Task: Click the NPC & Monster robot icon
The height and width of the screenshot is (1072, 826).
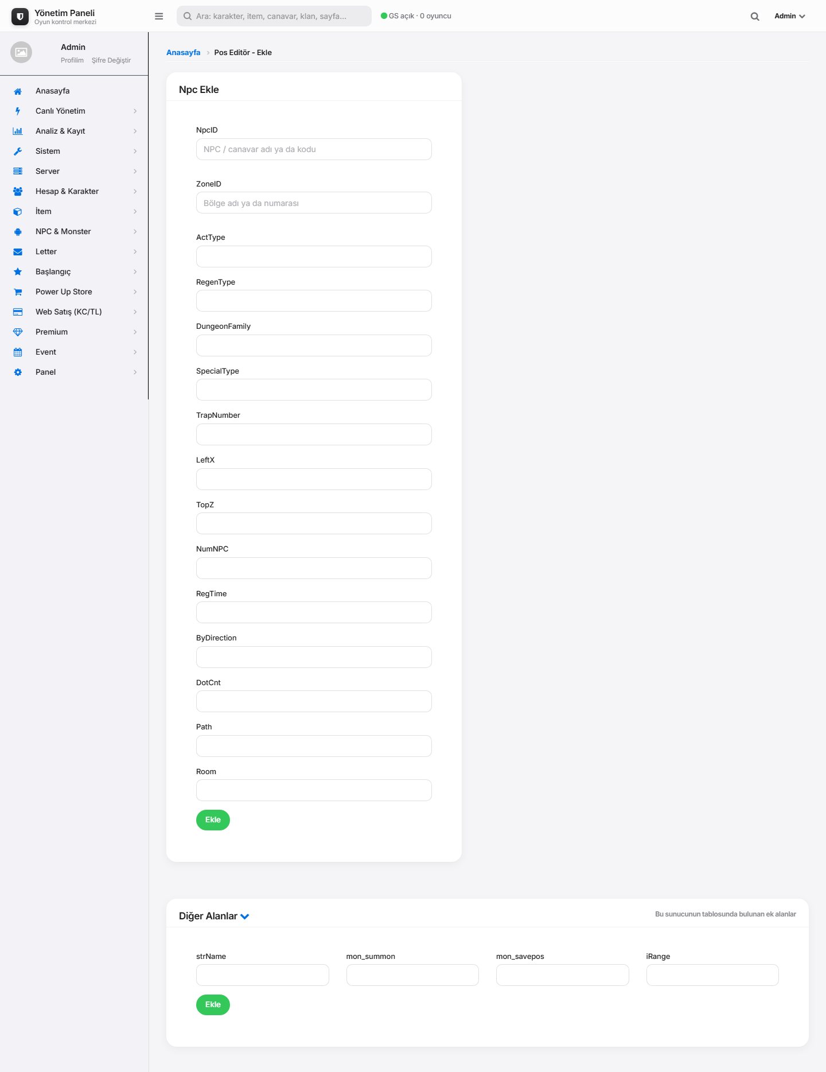Action: pyautogui.click(x=18, y=232)
